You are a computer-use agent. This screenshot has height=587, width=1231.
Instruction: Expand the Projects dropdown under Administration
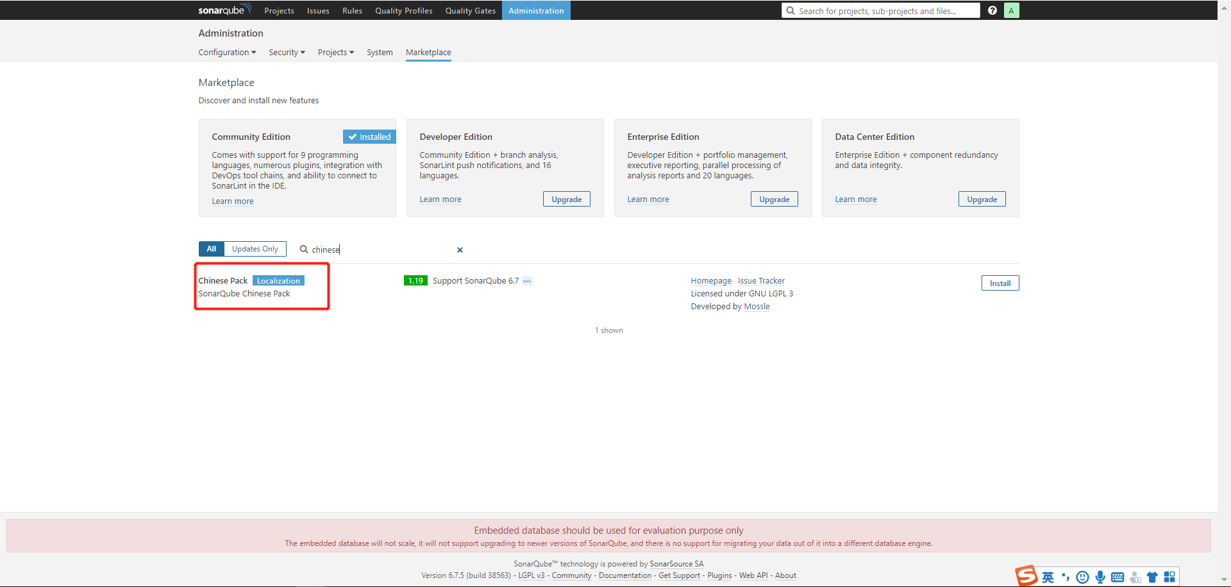[x=335, y=52]
